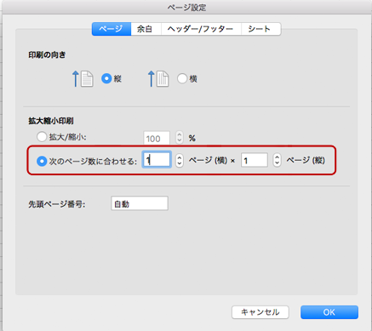Screen dimensions: 372x331
Task: Click the 拡大縮小印刷 heading text
Action: [x=51, y=121]
